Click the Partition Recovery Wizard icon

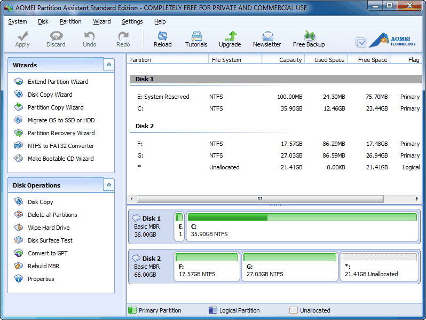coord(19,132)
